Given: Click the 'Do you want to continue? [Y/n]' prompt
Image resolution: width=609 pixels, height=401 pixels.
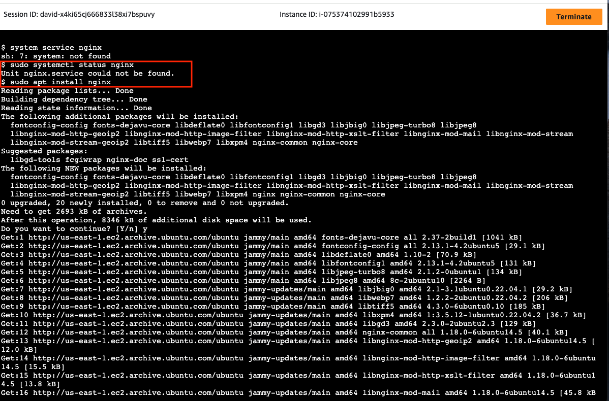Looking at the screenshot, I should tap(72, 229).
